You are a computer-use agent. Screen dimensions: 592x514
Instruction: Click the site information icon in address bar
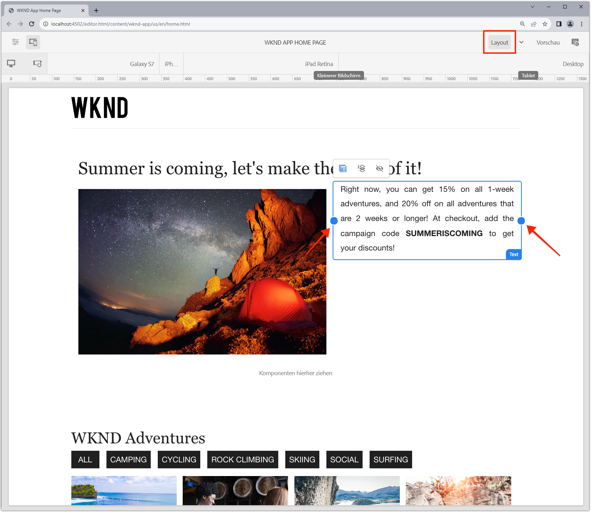46,24
